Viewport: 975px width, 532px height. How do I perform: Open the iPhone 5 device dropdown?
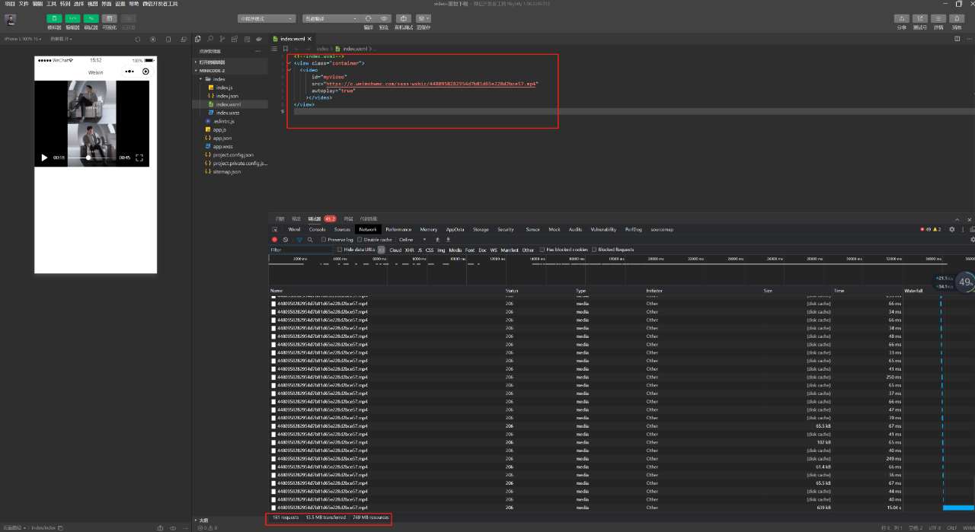[x=24, y=38]
